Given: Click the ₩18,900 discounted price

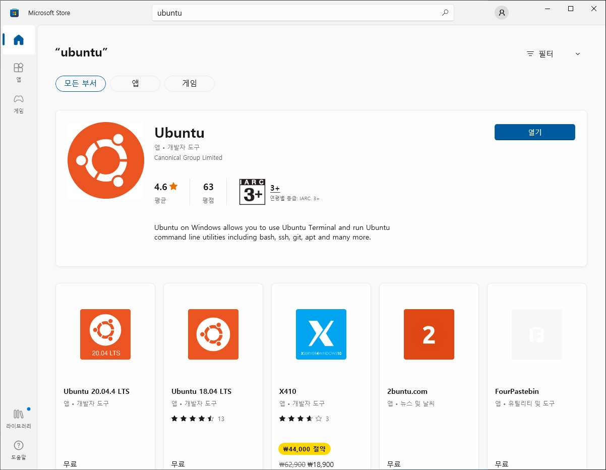Looking at the screenshot, I should [x=321, y=465].
